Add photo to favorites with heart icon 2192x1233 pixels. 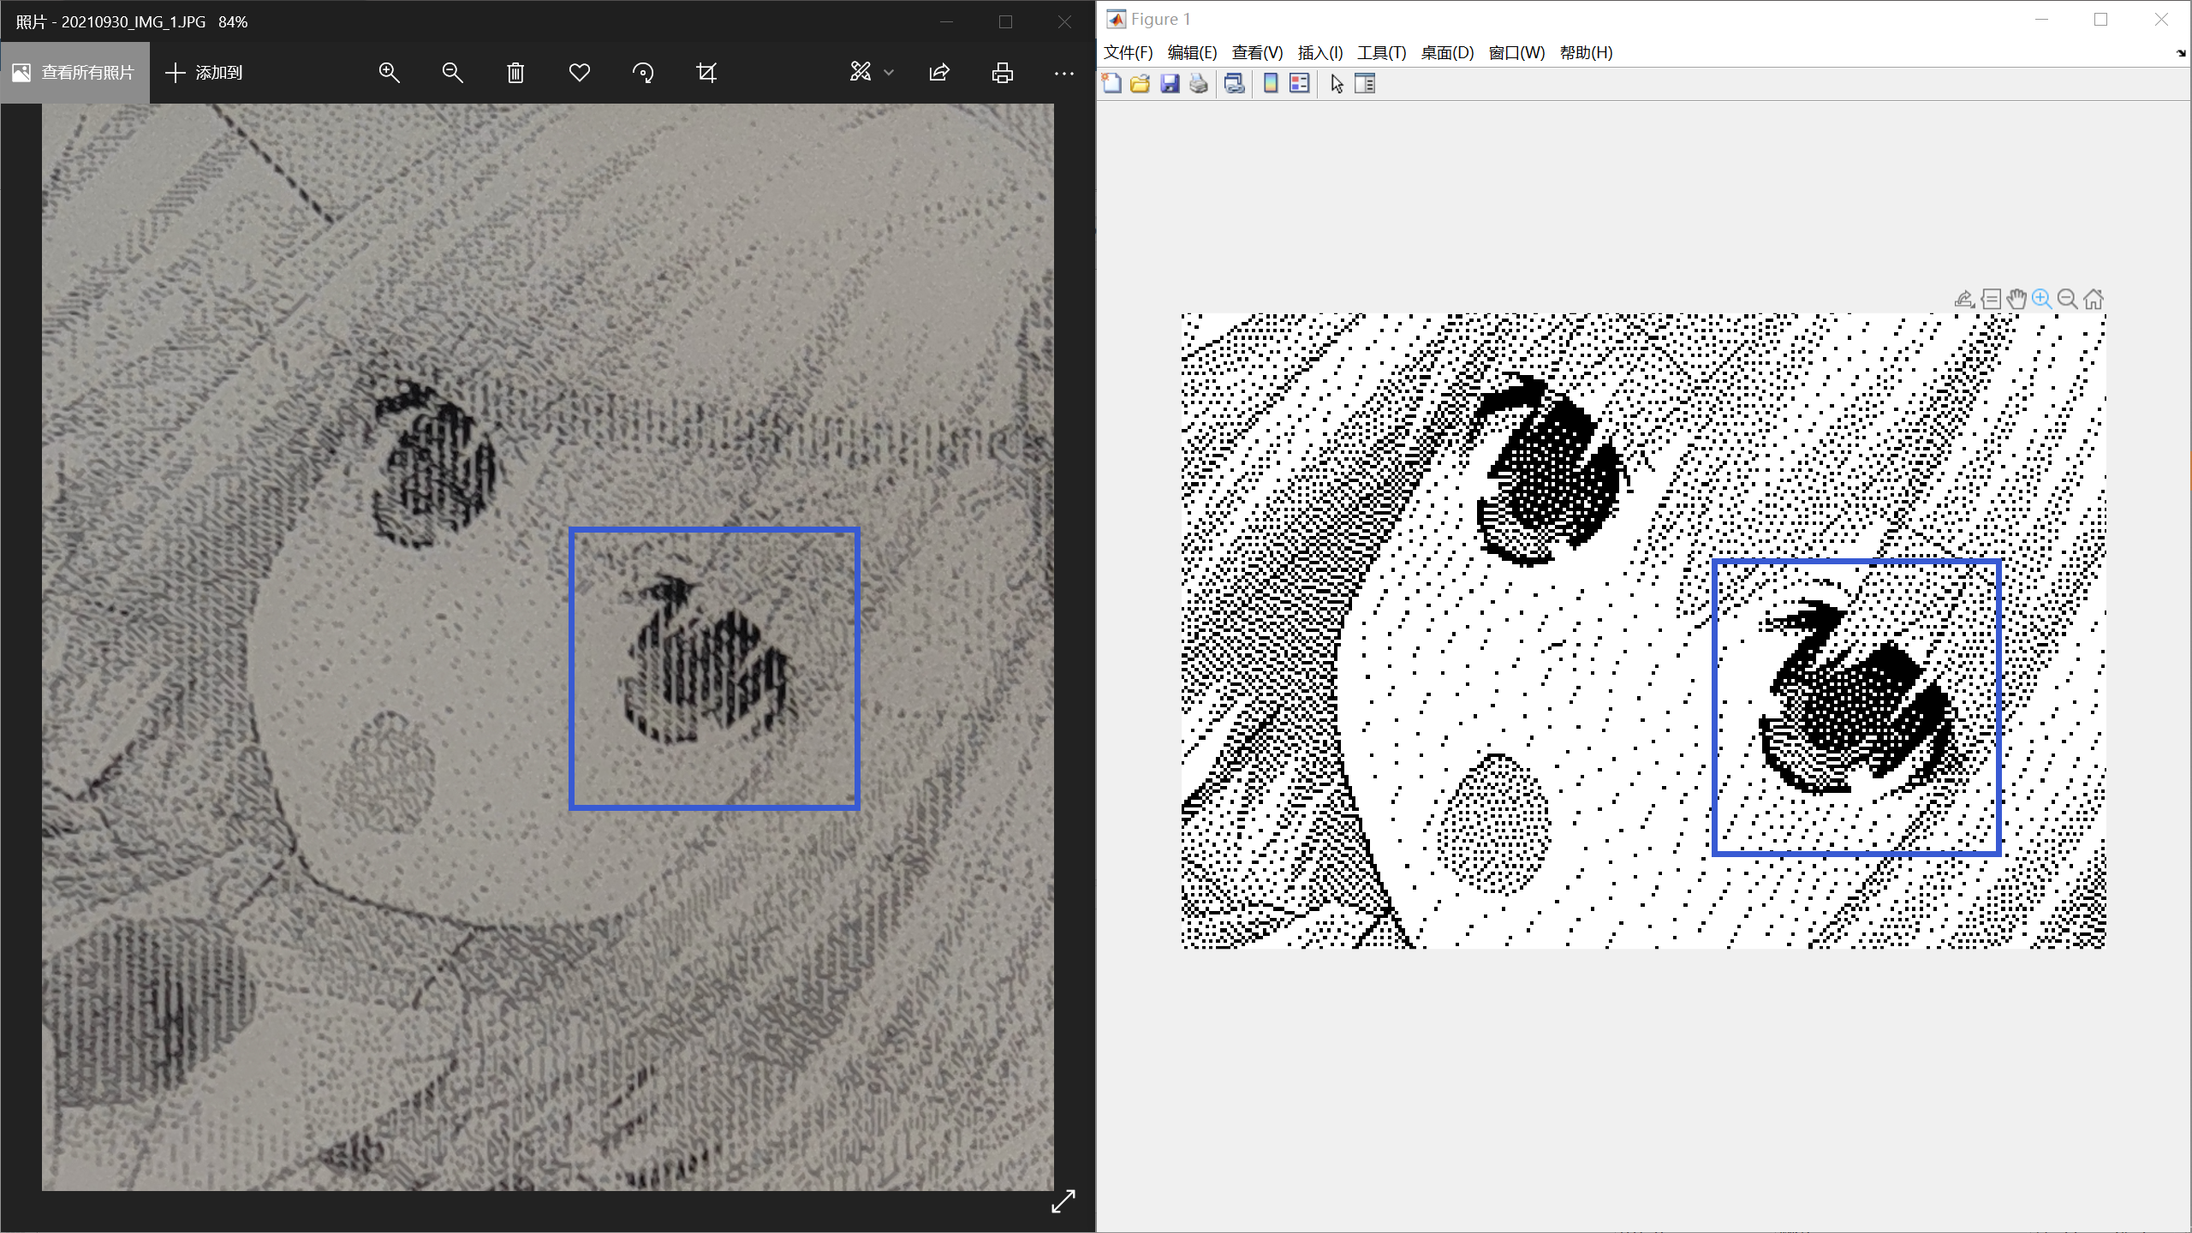coord(580,73)
